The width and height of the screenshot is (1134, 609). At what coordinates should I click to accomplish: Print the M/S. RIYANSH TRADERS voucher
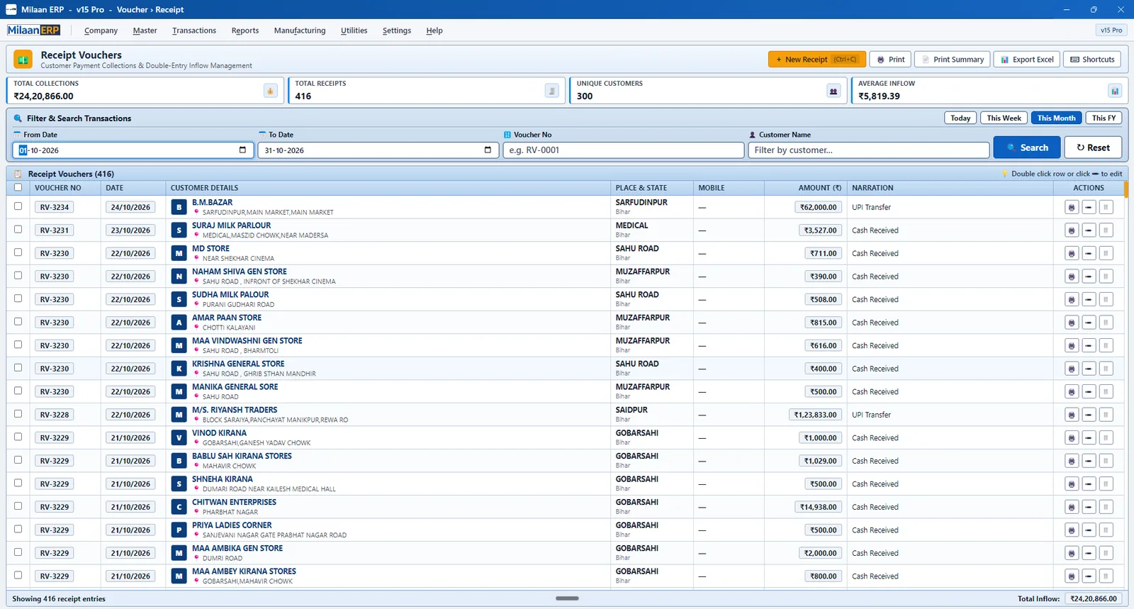pyautogui.click(x=1072, y=415)
